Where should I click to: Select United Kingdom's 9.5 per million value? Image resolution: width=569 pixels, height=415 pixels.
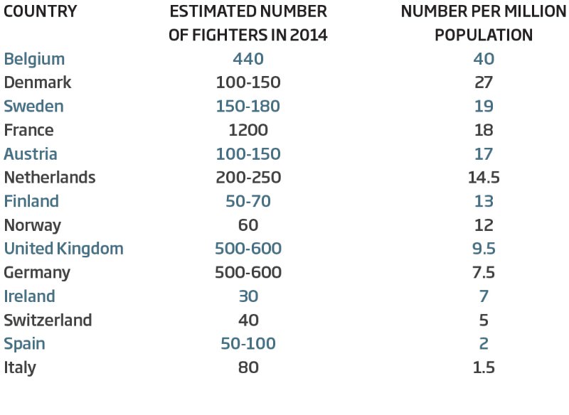[x=484, y=249]
